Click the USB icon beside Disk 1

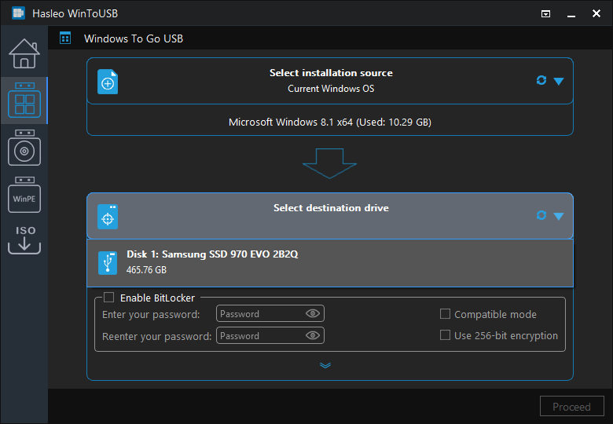pos(108,263)
